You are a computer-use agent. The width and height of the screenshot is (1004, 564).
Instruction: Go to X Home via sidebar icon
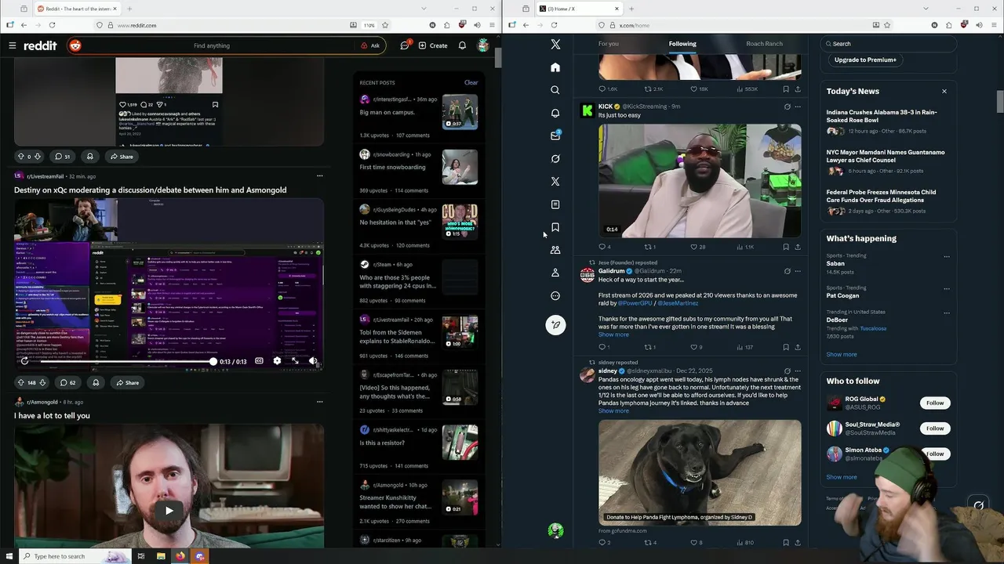(x=555, y=67)
